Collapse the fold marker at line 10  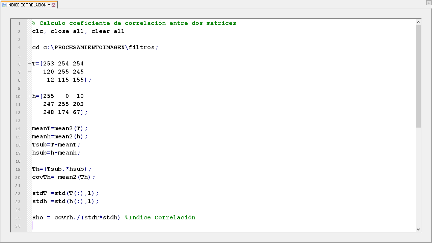click(x=29, y=96)
